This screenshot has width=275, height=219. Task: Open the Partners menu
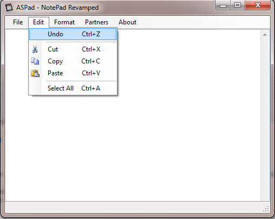pos(96,22)
